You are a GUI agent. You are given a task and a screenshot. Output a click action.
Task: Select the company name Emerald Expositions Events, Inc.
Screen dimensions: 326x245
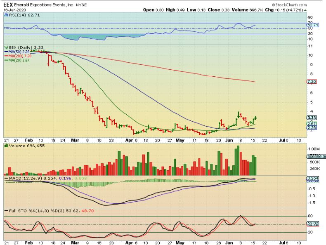(44, 5)
